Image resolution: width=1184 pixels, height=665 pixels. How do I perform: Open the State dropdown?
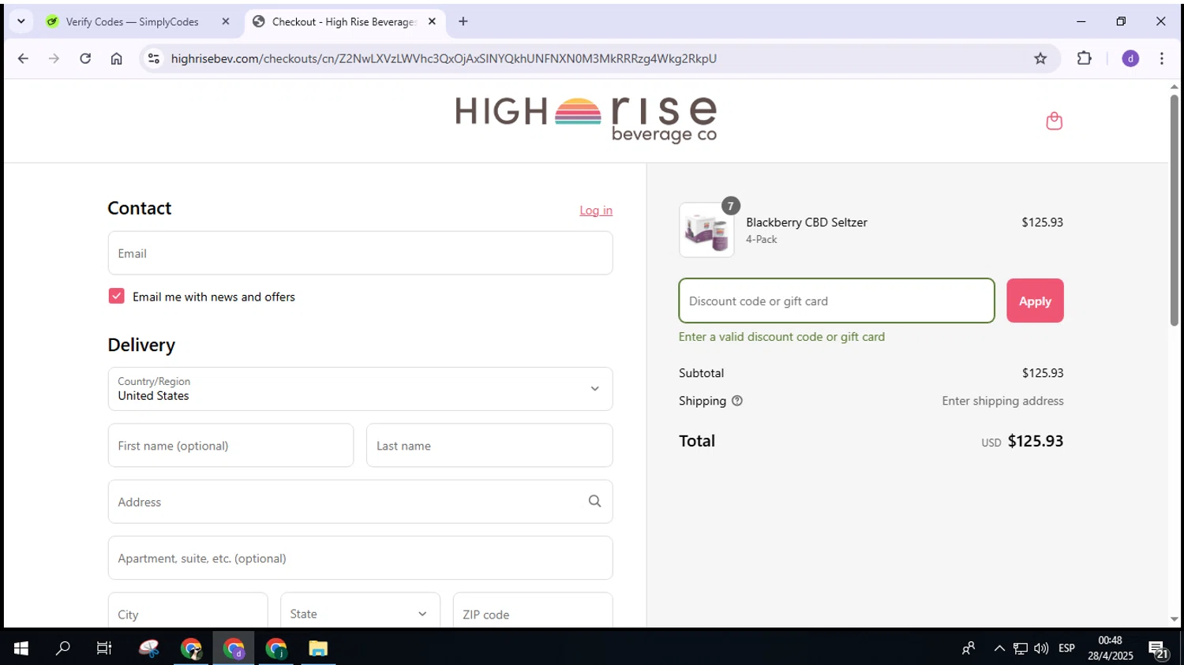pos(360,614)
